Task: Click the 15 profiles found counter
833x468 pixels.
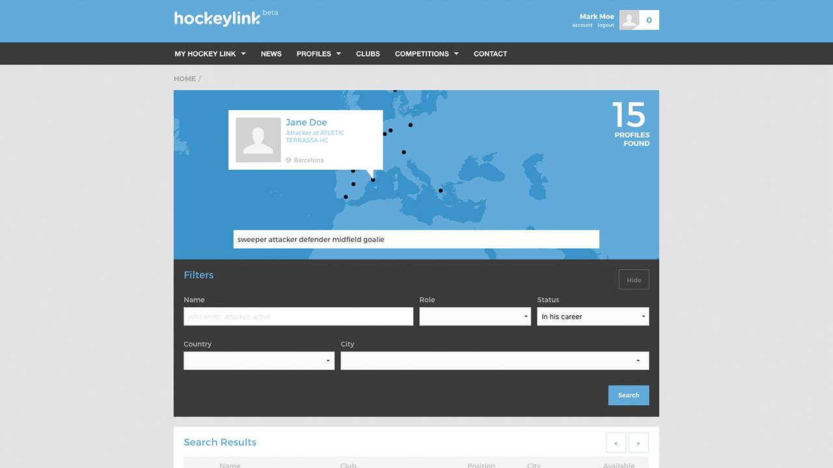Action: click(631, 123)
